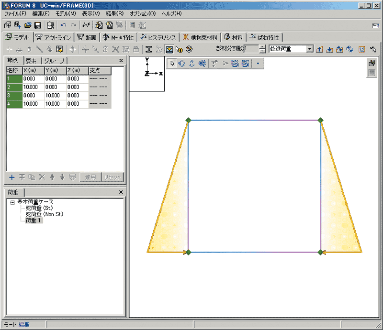Select 荷重 1 in load tree
Viewport: 383px width, 330px height.
pyautogui.click(x=34, y=220)
